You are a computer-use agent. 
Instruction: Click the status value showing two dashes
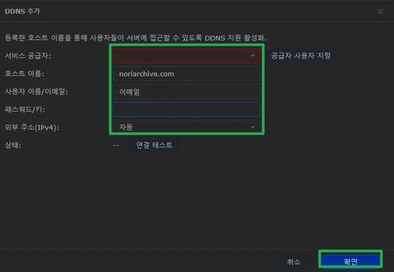coord(116,145)
